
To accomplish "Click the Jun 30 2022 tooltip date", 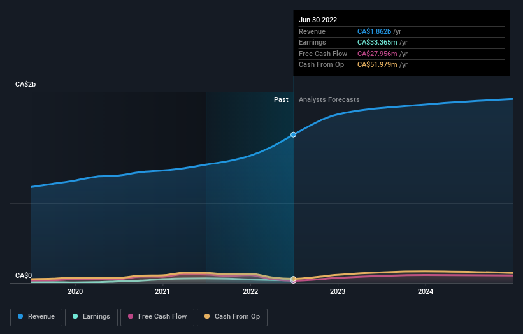I will pyautogui.click(x=318, y=20).
